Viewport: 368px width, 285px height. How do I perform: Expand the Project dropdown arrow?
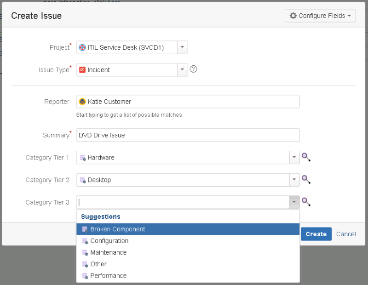182,47
